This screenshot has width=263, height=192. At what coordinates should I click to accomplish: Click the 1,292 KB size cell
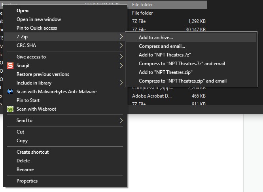tap(197, 21)
